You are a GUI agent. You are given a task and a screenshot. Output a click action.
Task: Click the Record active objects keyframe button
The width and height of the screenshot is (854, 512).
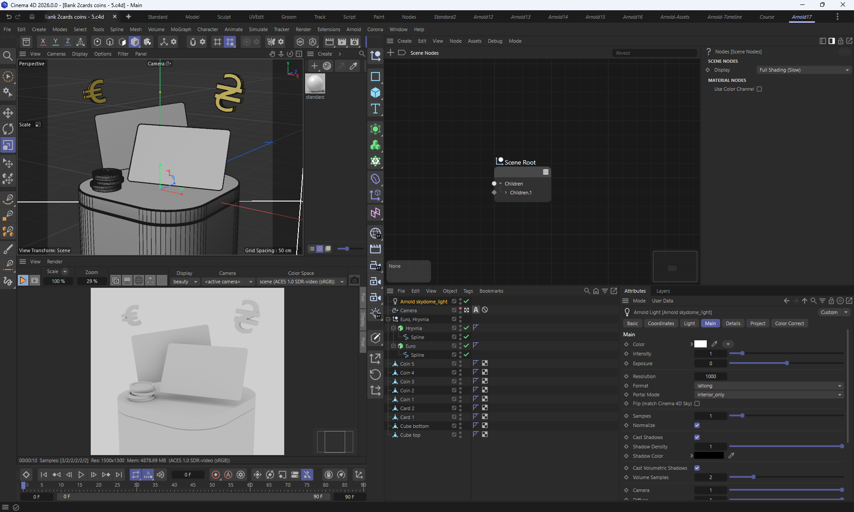[216, 475]
